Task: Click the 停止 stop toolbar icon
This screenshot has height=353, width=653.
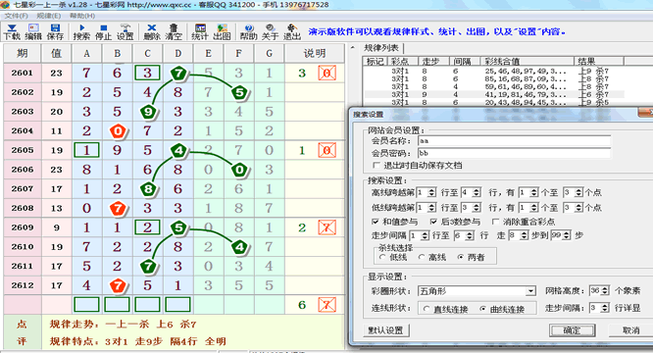Action: click(x=103, y=31)
